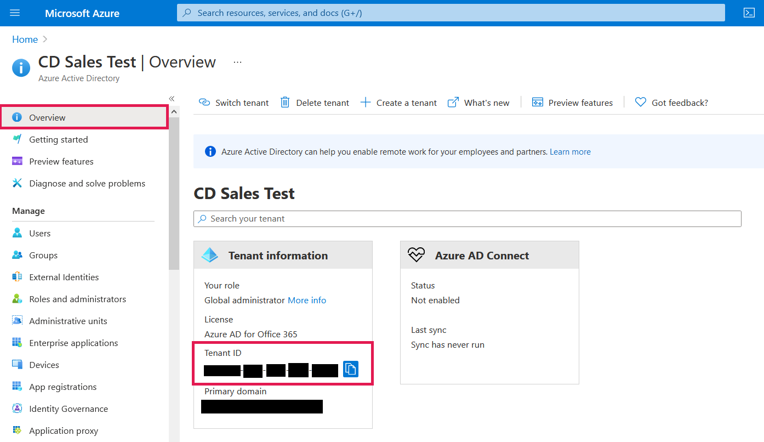
Task: Click the Identity Governance icon
Action: [18, 409]
